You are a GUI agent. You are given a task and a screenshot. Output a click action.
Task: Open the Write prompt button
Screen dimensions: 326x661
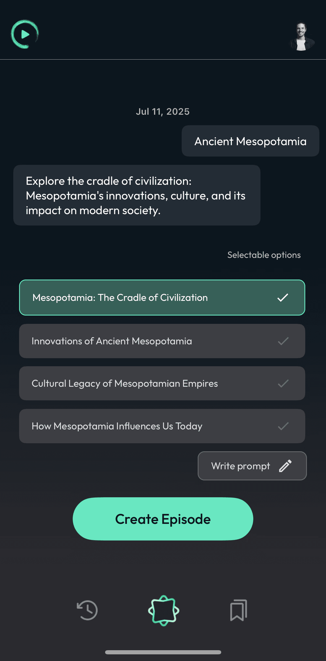coord(252,466)
